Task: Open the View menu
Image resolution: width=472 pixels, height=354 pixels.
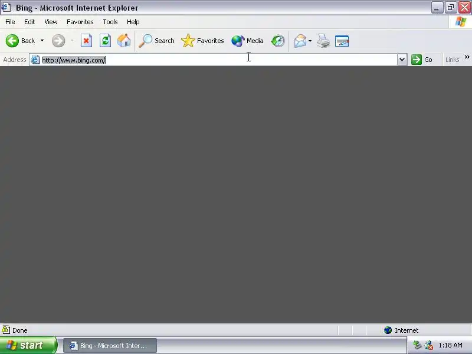Action: pos(51,22)
